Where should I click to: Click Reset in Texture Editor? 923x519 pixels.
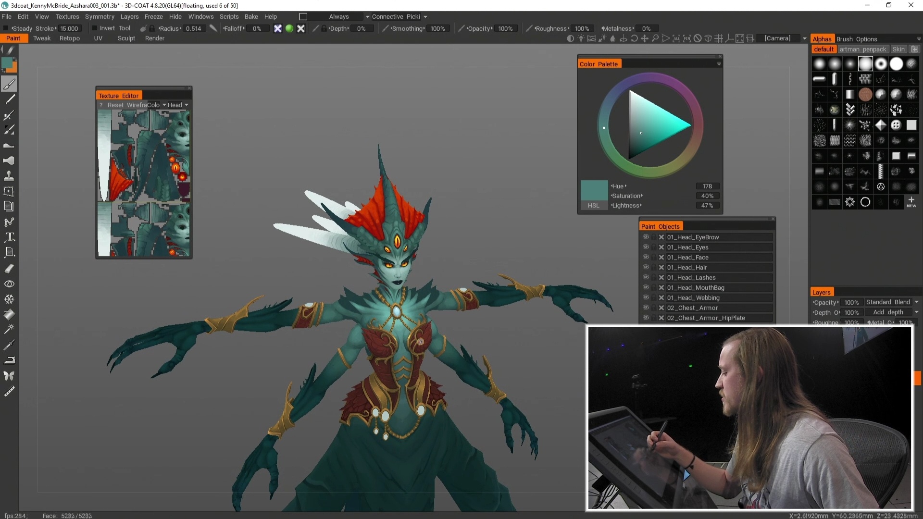tap(115, 105)
